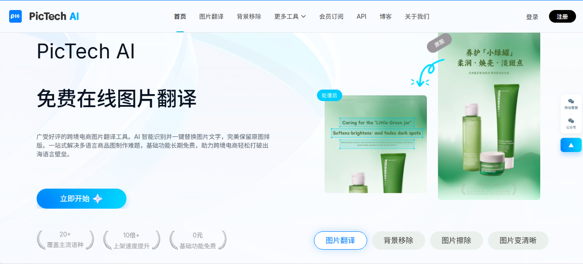Switch to the 背景移除 feature pill
583x264 pixels.
[398, 240]
